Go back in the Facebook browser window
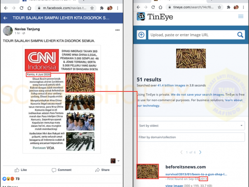Image resolution: width=249 pixels, height=187 pixels. [6, 8]
